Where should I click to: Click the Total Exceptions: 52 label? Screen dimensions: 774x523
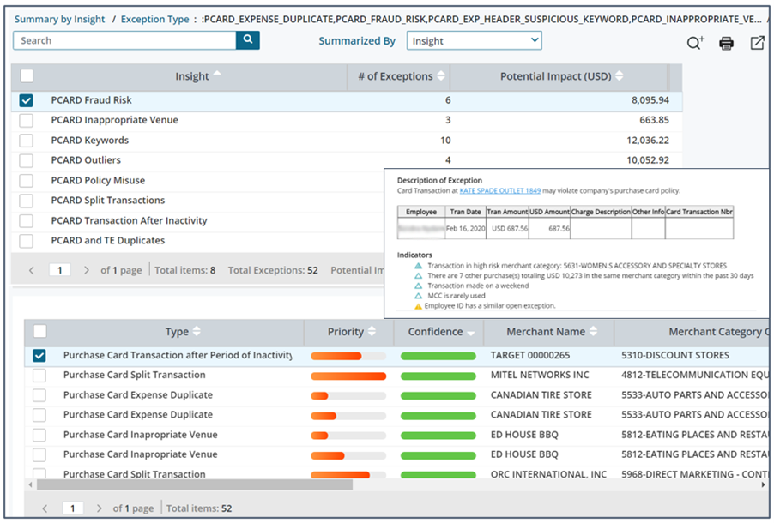[273, 270]
